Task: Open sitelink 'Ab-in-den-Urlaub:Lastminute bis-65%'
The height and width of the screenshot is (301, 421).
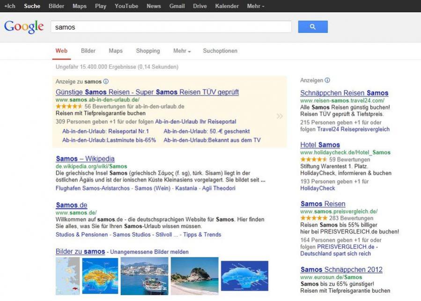Action: [x=109, y=140]
